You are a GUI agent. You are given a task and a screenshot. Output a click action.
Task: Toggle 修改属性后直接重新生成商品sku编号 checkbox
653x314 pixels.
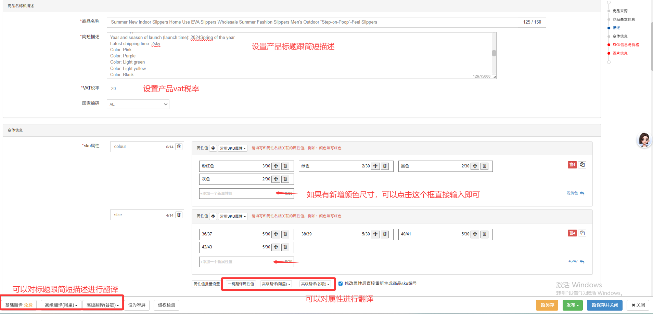click(341, 284)
